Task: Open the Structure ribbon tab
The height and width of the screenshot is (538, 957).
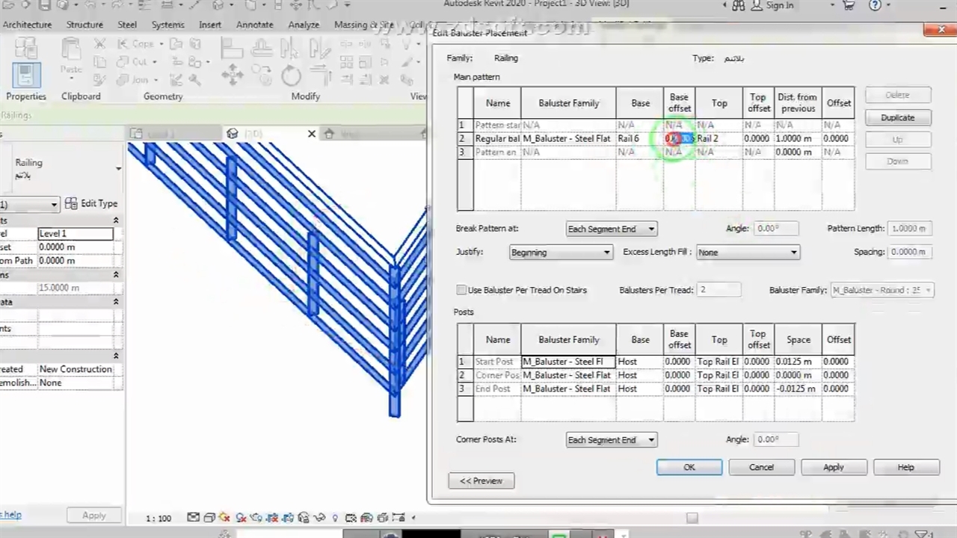Action: [x=84, y=25]
